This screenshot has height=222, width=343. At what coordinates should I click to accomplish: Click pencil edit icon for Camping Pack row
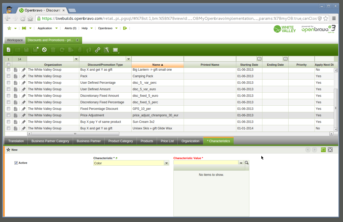24,76
